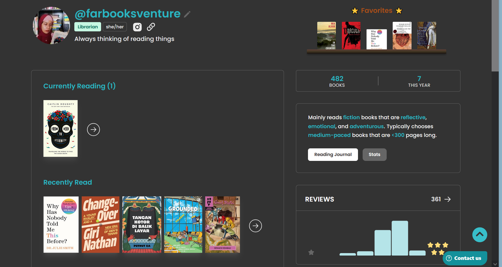Open all reviews via the 361 arrow
The height and width of the screenshot is (267, 502).
(447, 199)
